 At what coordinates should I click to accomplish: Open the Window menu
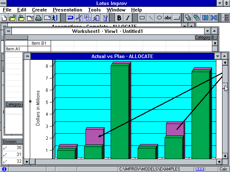tap(116, 10)
